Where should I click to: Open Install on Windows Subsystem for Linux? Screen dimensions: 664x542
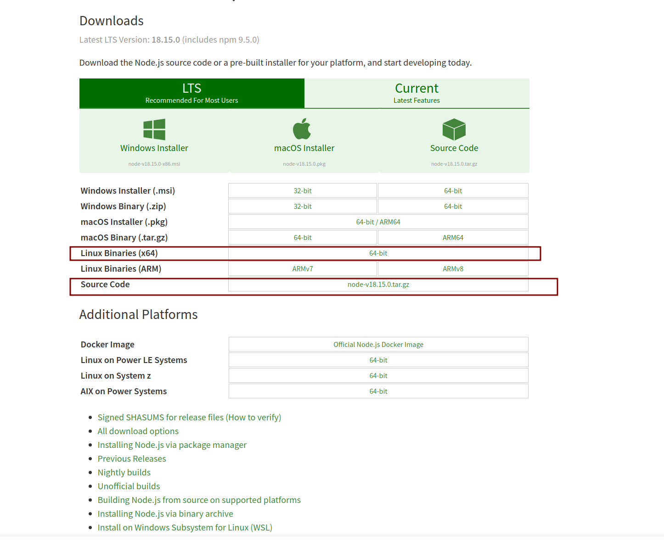pyautogui.click(x=185, y=527)
